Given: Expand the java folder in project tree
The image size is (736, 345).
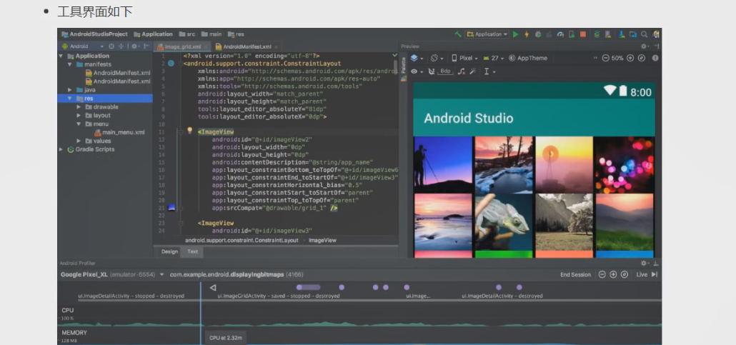Looking at the screenshot, I should [x=71, y=90].
